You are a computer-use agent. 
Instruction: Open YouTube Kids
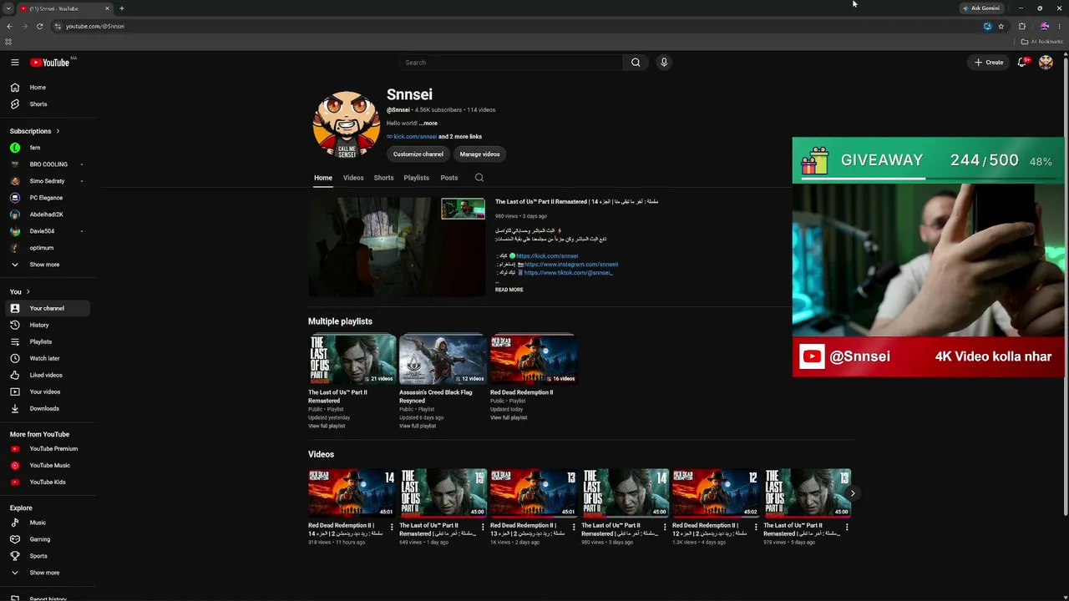tap(48, 482)
